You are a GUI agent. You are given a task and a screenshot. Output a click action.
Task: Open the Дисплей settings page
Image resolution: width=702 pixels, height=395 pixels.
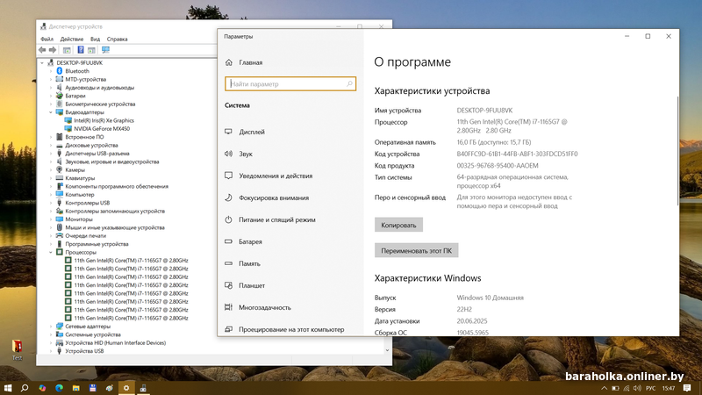point(251,132)
